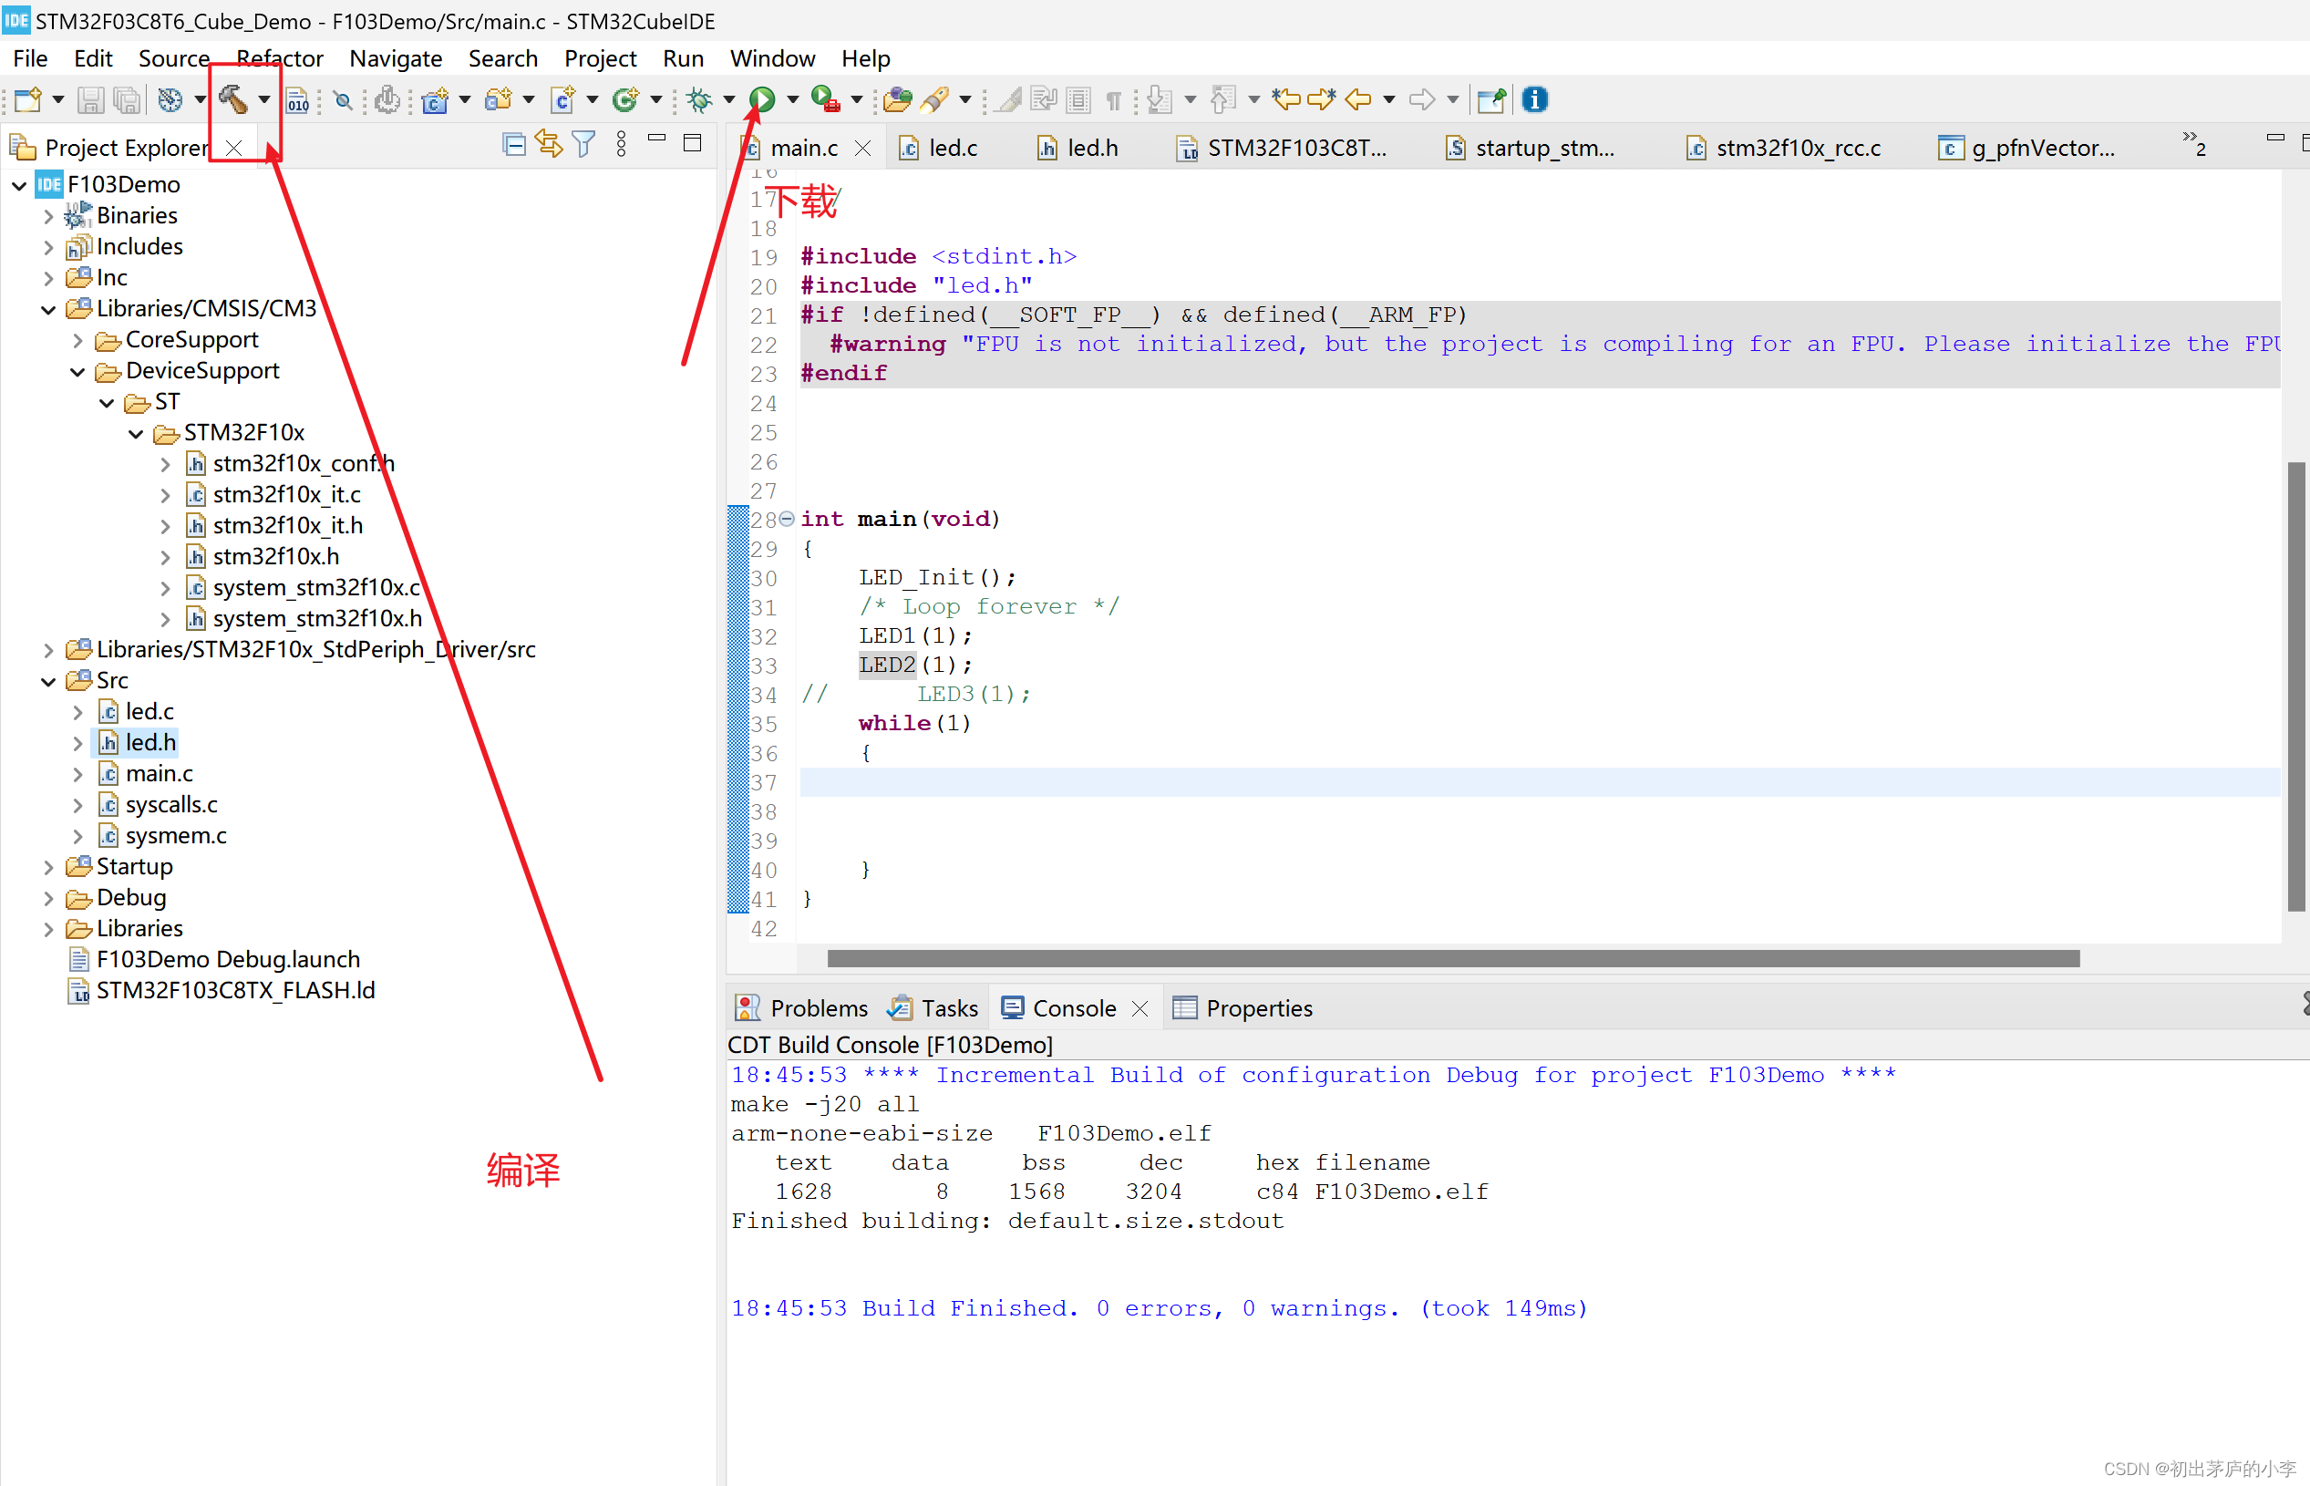The height and width of the screenshot is (1486, 2310).
Task: Open Debug mode with the bug icon
Action: 698,99
